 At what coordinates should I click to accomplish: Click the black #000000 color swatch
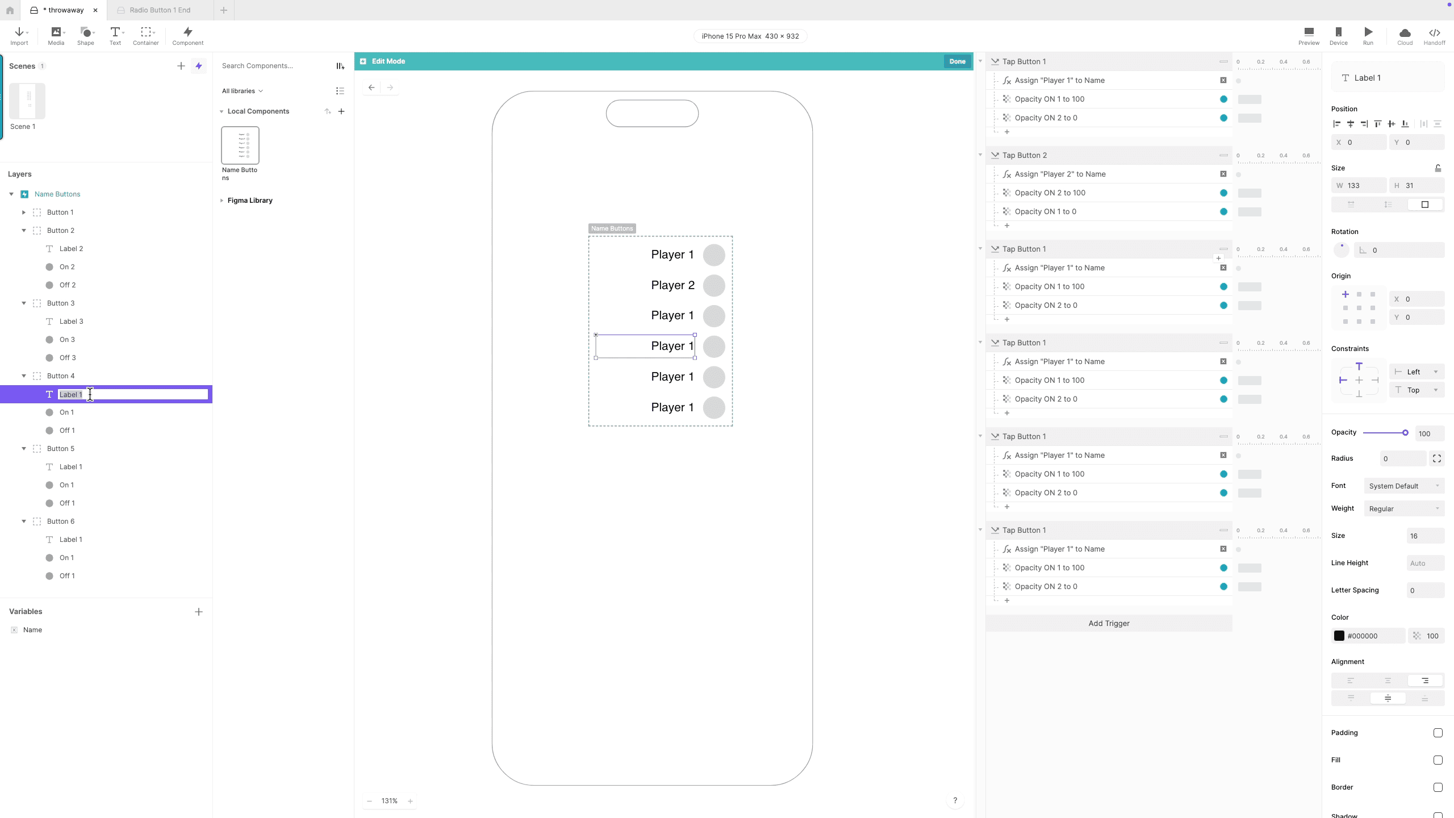point(1339,636)
